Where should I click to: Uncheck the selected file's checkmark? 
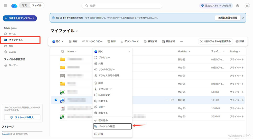pos(56,100)
